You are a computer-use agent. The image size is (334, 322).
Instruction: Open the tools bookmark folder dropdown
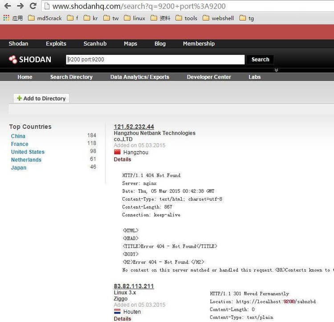(x=186, y=18)
